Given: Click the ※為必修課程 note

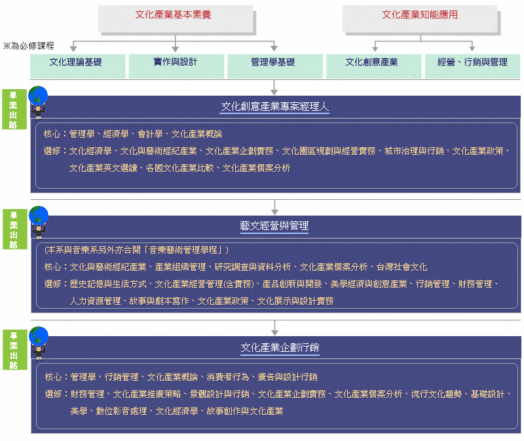Looking at the screenshot, I should click(28, 46).
